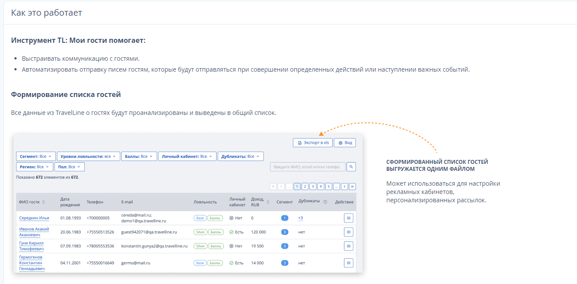
Task: Click ellipsis button after page 5
Action: [x=337, y=187]
